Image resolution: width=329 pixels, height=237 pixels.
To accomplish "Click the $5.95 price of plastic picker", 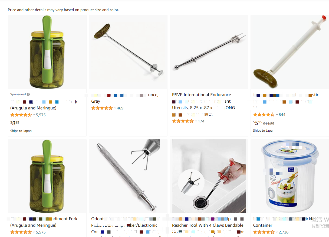I will [258, 123].
